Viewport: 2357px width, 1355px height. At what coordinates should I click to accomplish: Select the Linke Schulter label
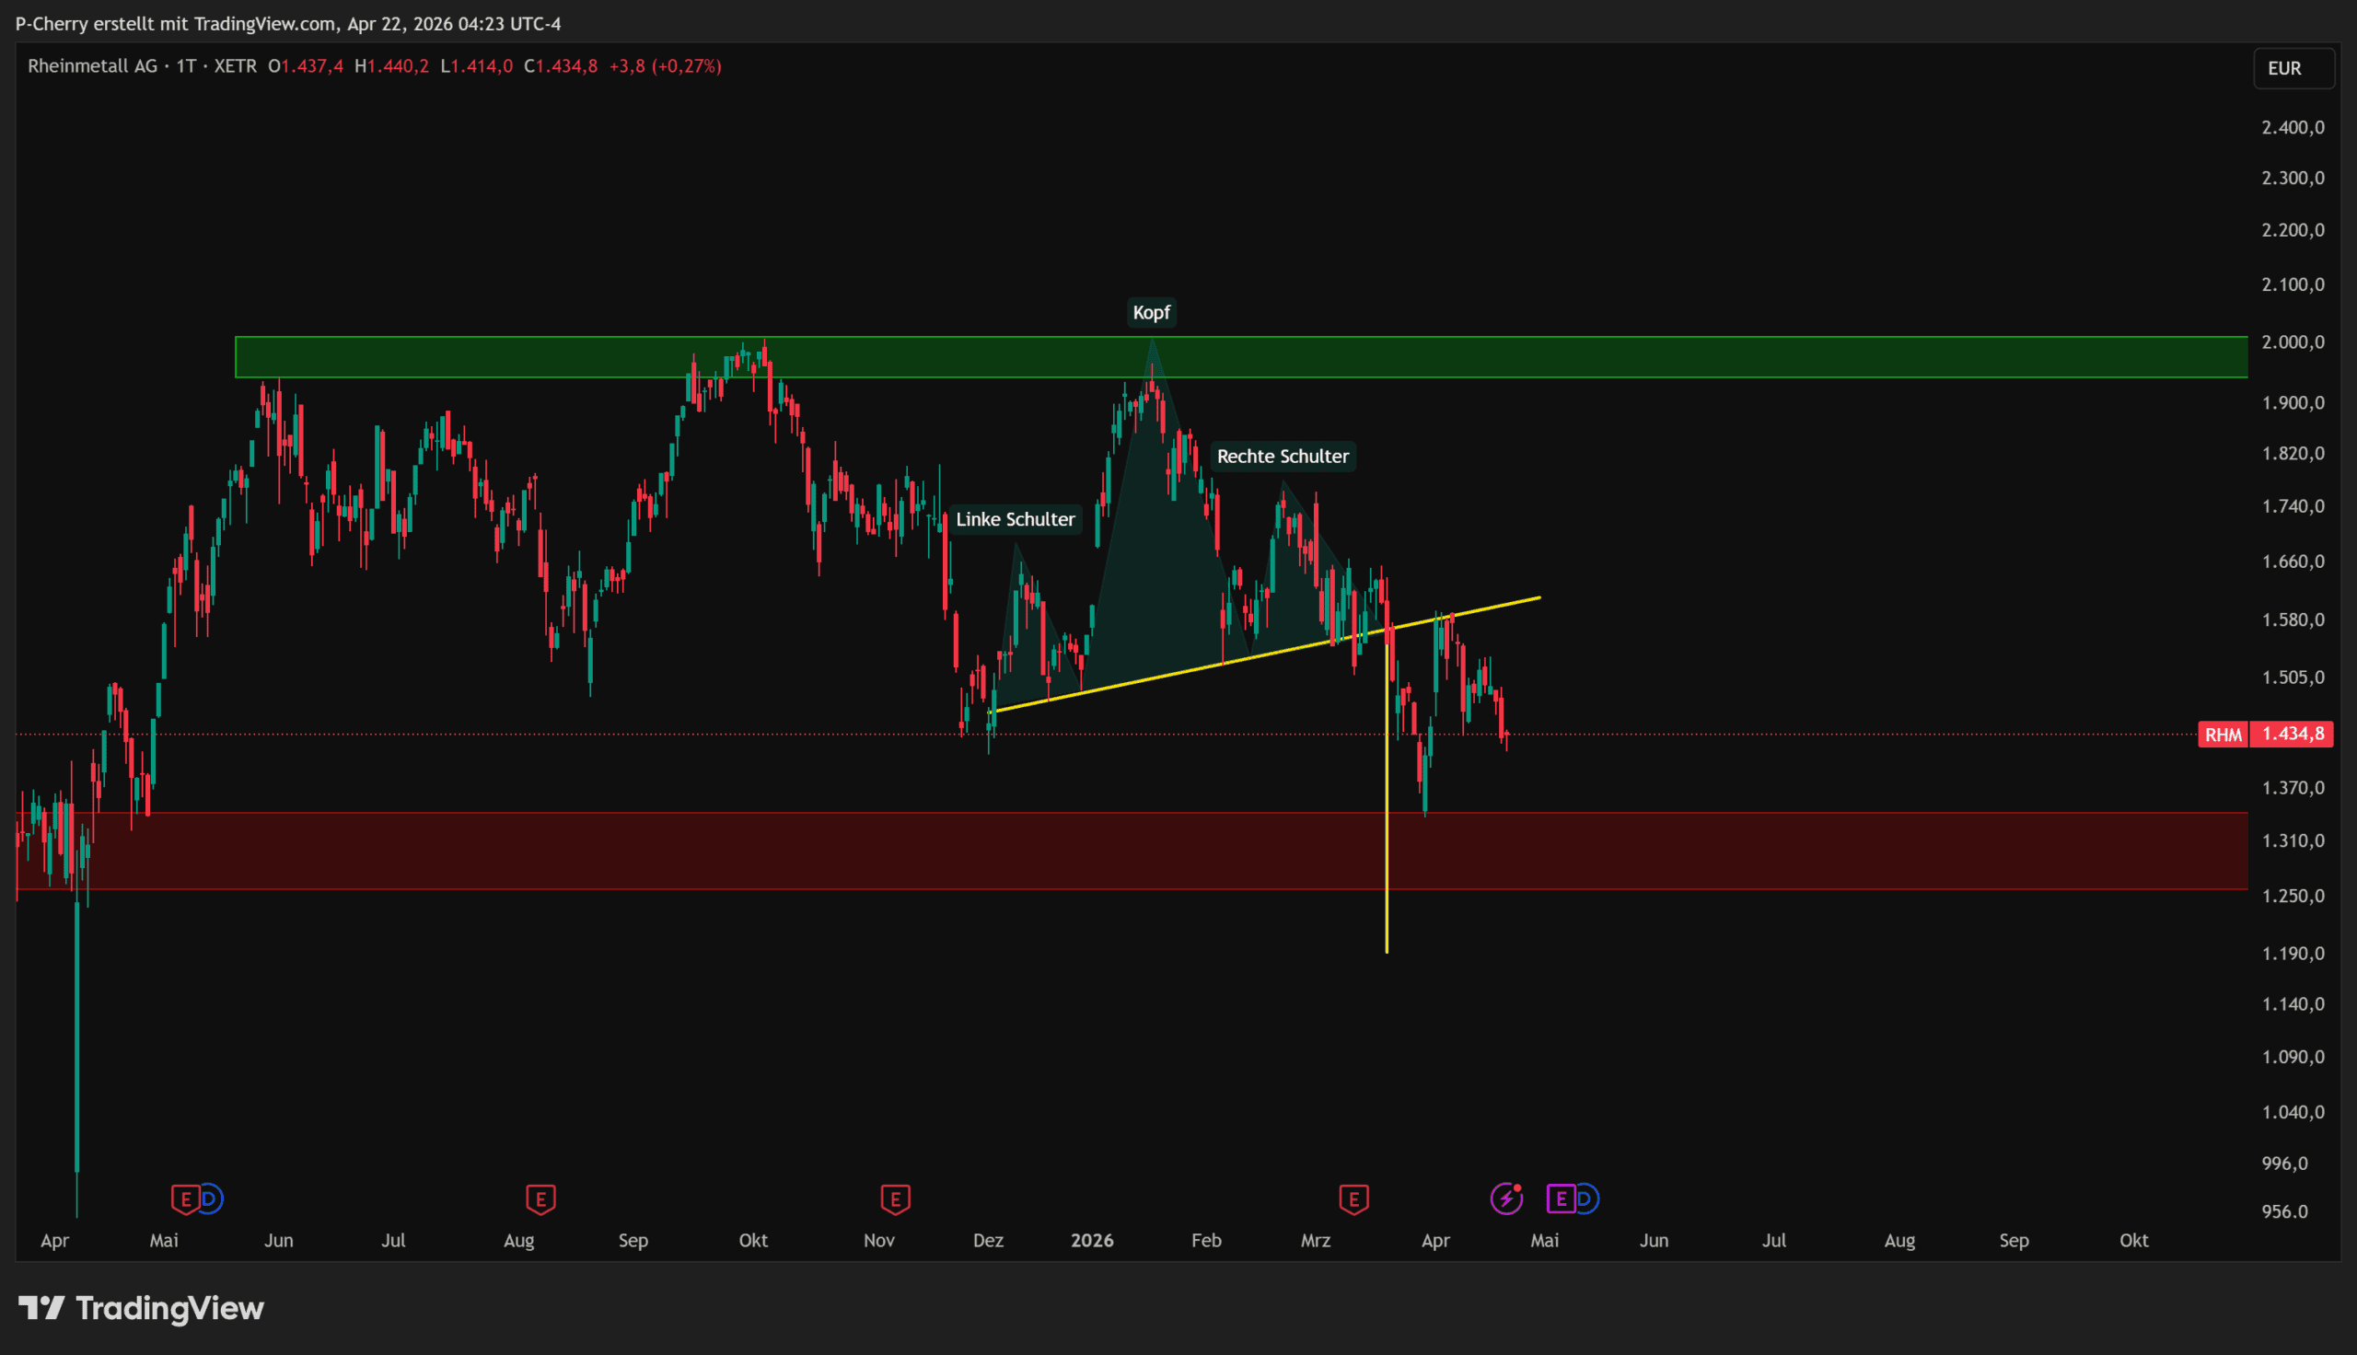click(x=1016, y=519)
